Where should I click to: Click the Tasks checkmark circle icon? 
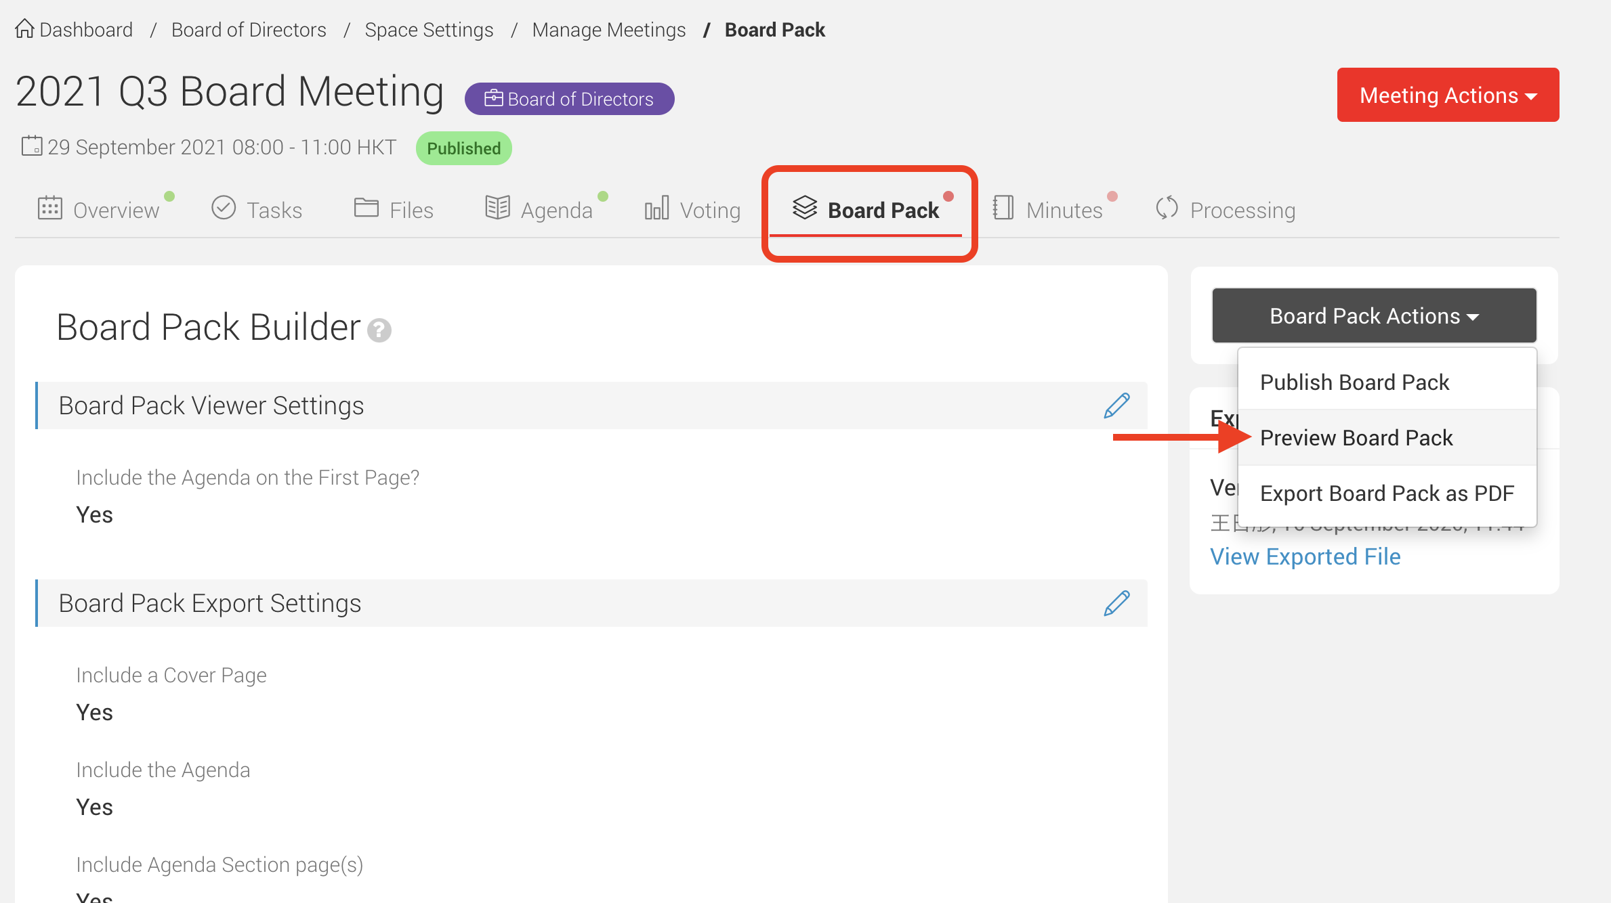(224, 208)
